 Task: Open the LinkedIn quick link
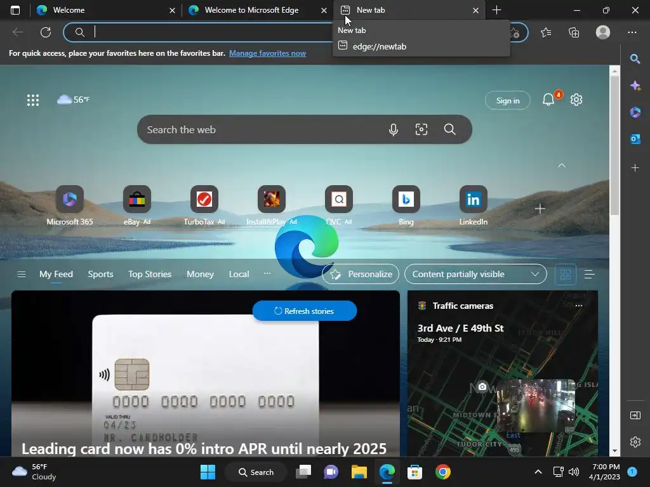tap(474, 206)
